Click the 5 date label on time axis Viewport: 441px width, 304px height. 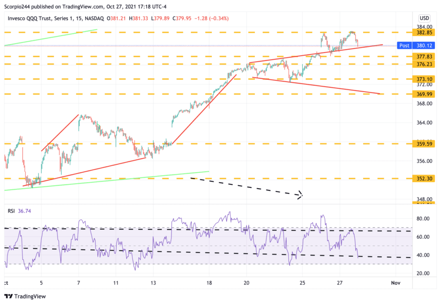[41, 283]
